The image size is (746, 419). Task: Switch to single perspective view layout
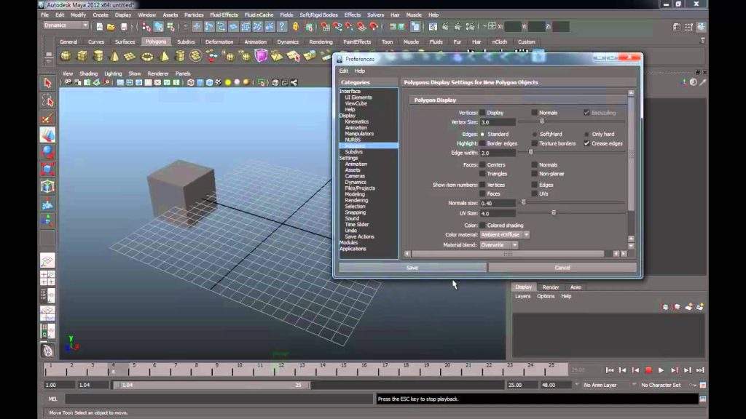[x=47, y=260]
